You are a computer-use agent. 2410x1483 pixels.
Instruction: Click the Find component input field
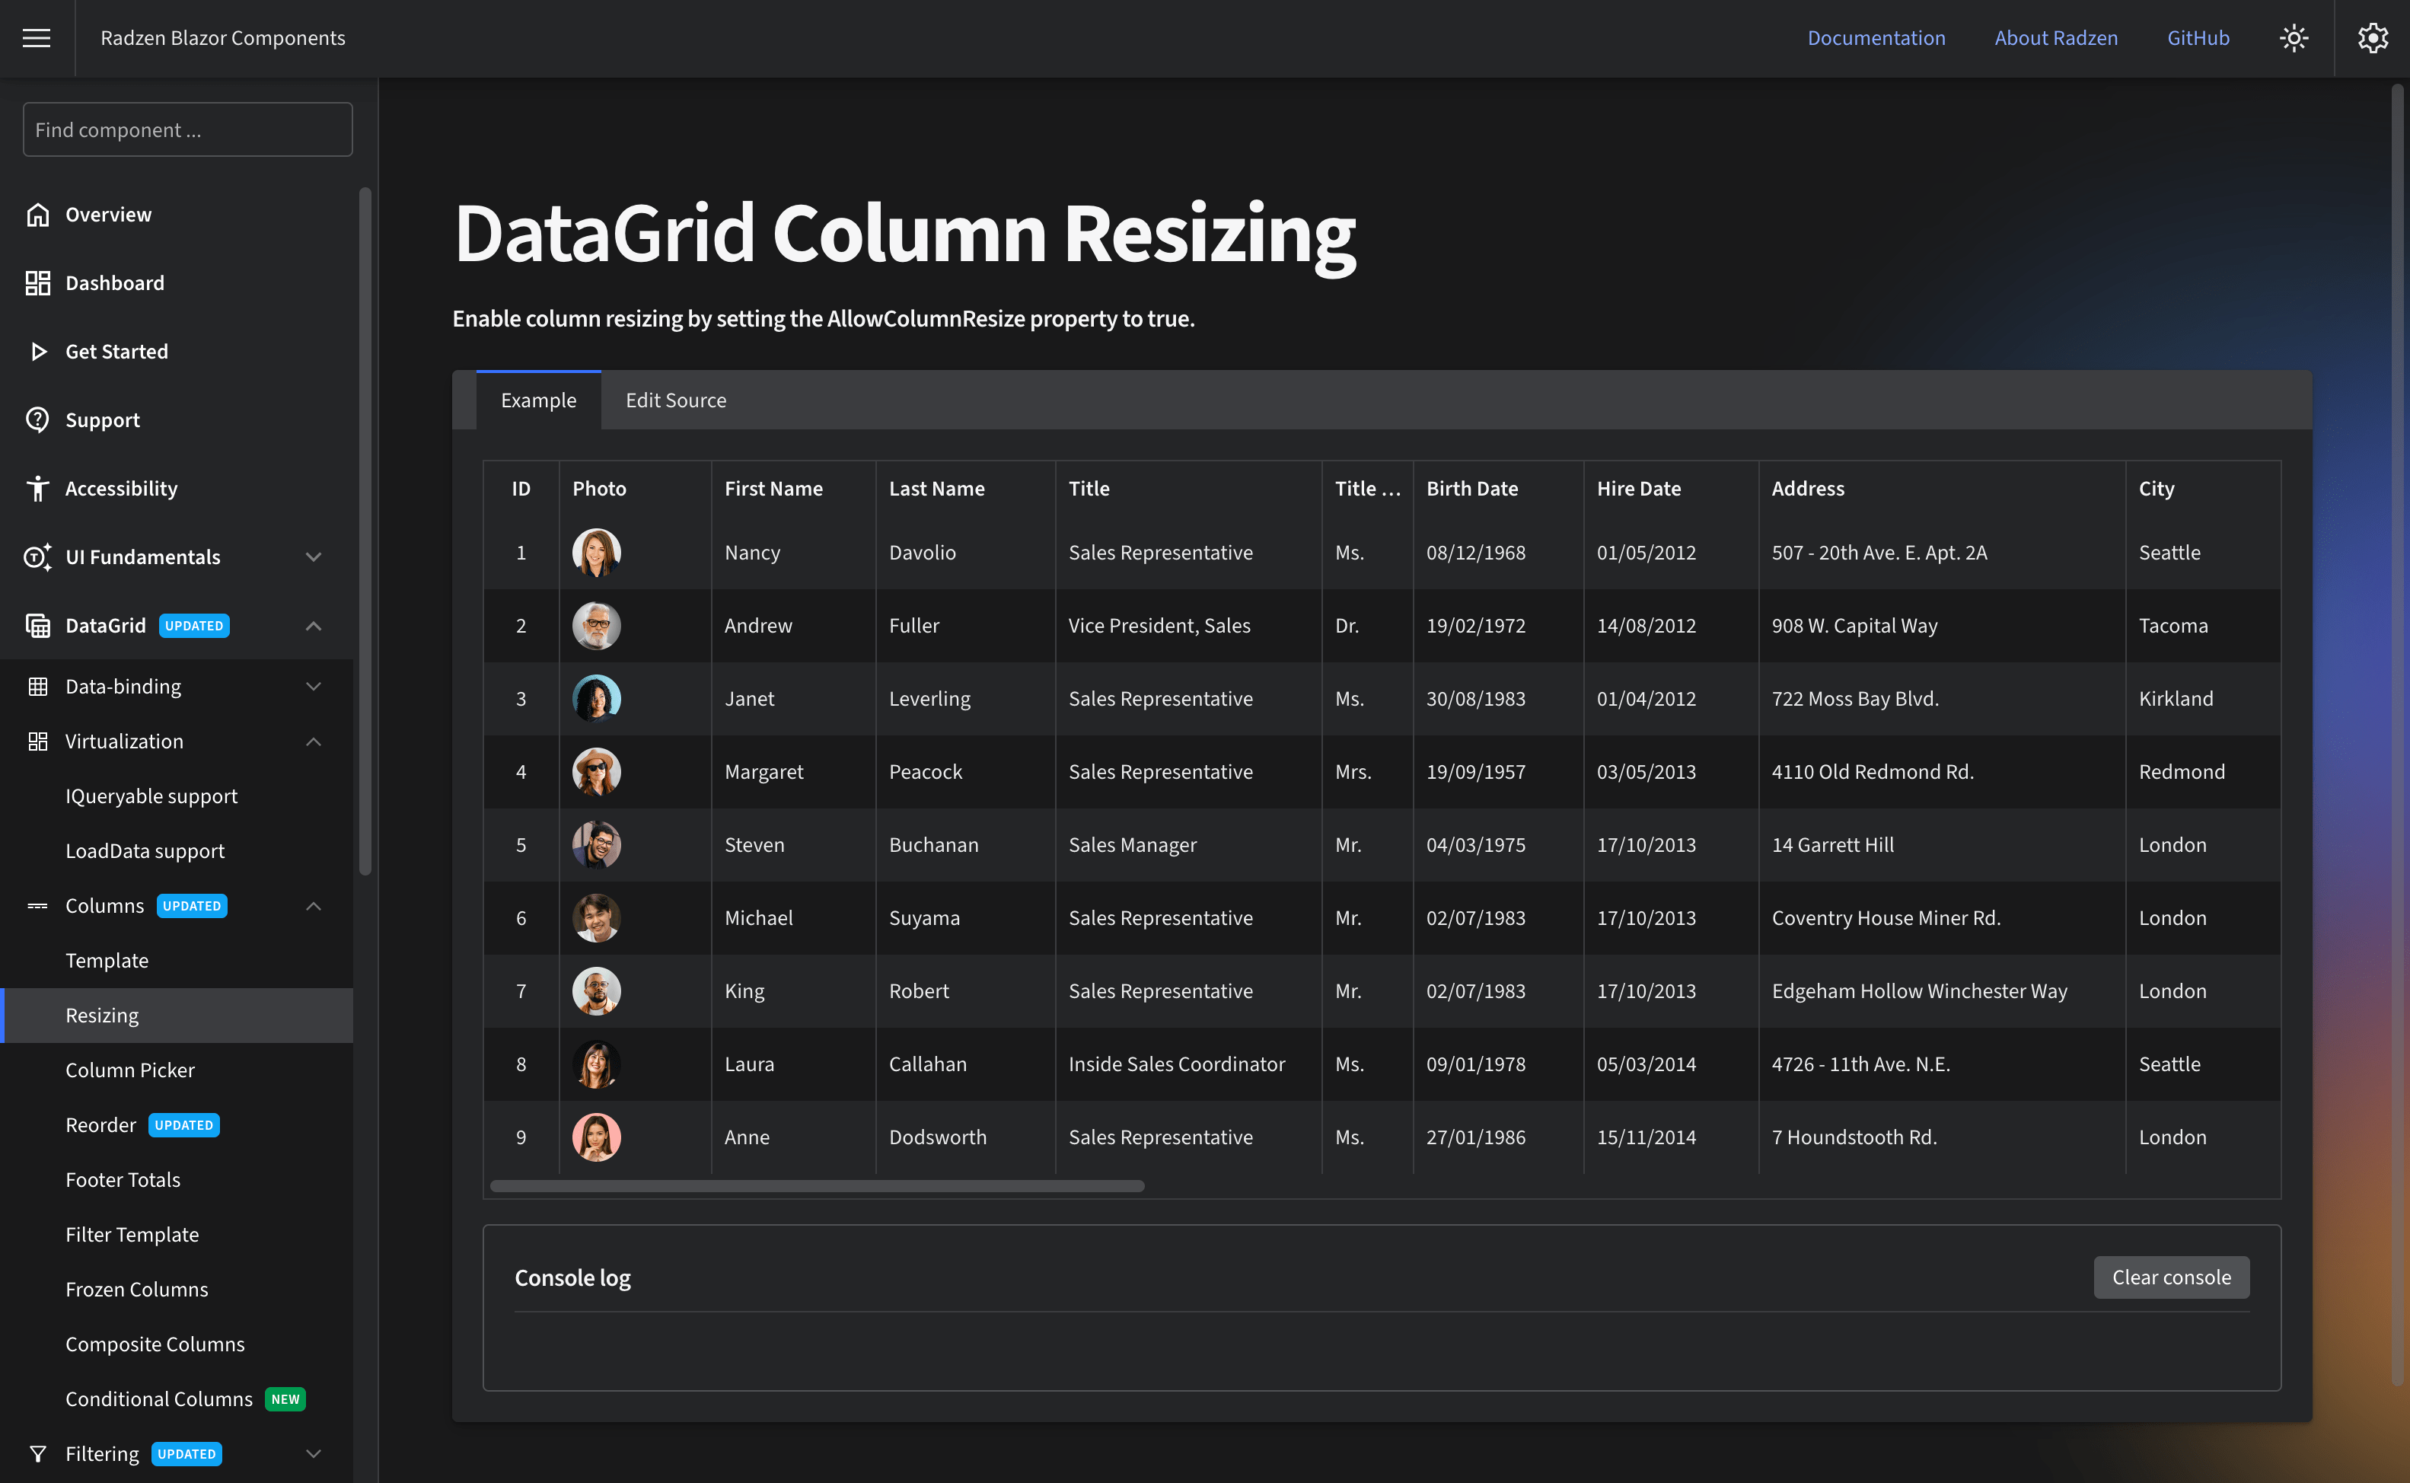tap(187, 129)
